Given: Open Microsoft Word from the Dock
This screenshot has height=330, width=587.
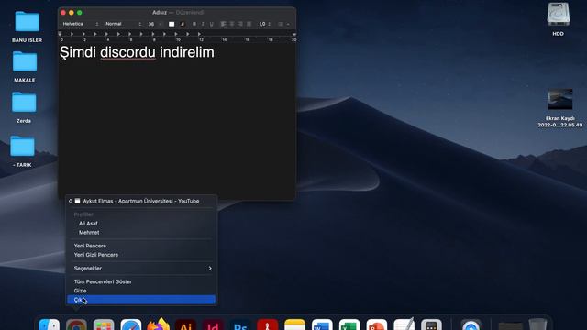Looking at the screenshot, I should [x=322, y=324].
